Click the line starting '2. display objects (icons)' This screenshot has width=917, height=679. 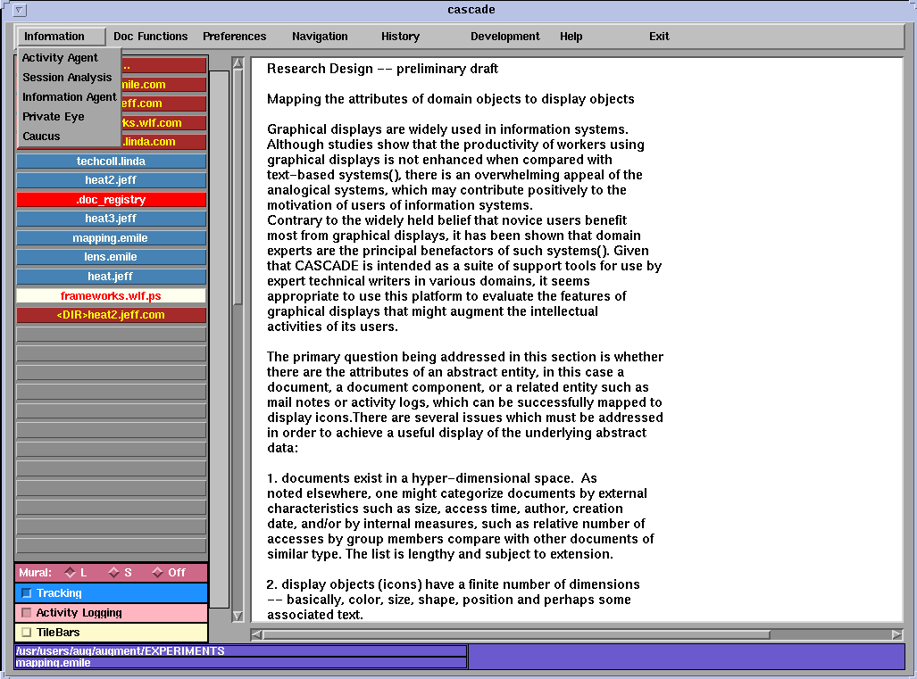[454, 585]
